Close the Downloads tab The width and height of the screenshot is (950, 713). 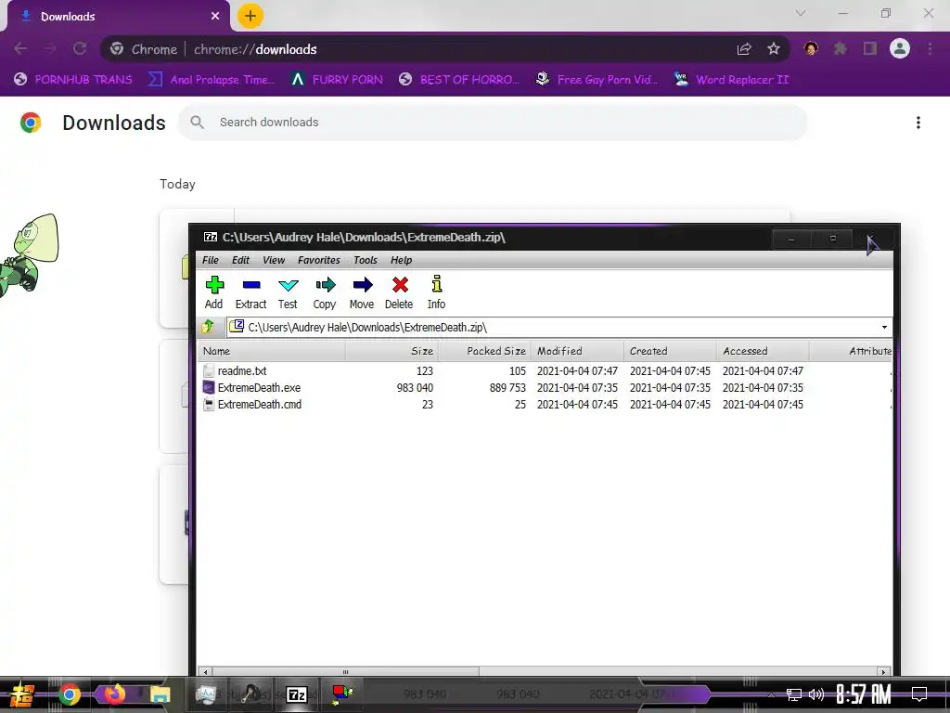coord(215,16)
